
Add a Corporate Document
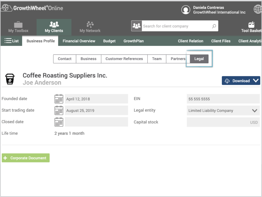coord(26,158)
